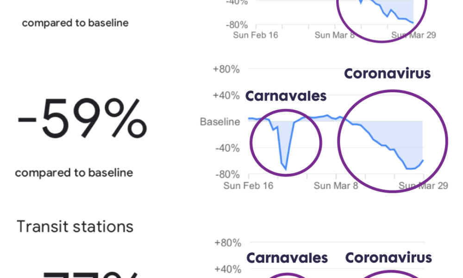The image size is (463, 278).
Task: Click the 'compared to baseline' text under -59%
Action: [74, 172]
